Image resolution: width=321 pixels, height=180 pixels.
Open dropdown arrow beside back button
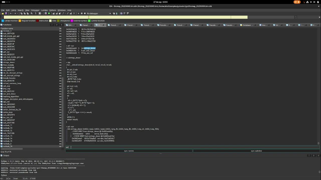(13, 13)
